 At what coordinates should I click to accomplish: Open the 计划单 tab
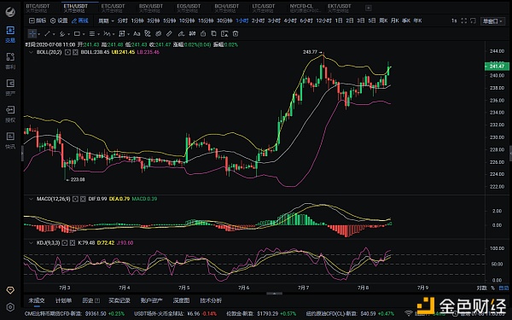click(63, 300)
